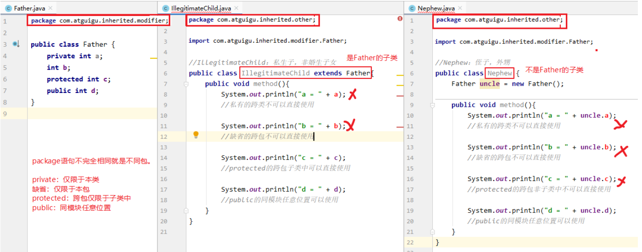Click the println uncle.c line in Nephew.java

pos(542,179)
